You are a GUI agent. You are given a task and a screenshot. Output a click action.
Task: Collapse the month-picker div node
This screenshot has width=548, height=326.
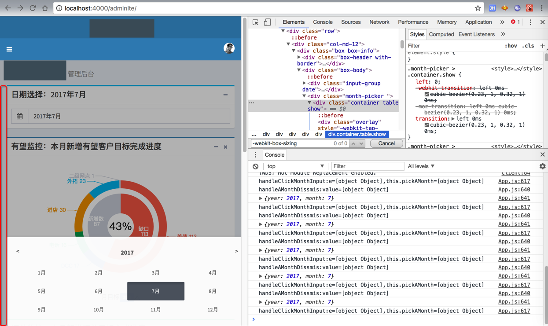(304, 96)
